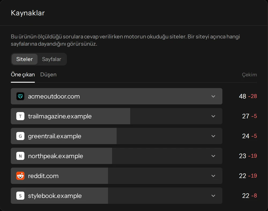The image size is (268, 211).
Task: Click the stylebook.example S icon
Action: pos(20,196)
